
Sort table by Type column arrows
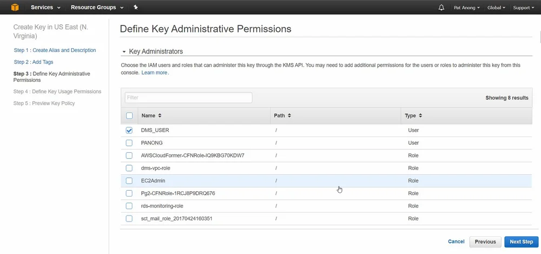[x=420, y=115]
